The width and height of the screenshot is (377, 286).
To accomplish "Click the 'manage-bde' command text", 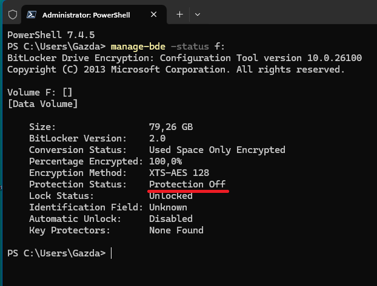I will (138, 47).
